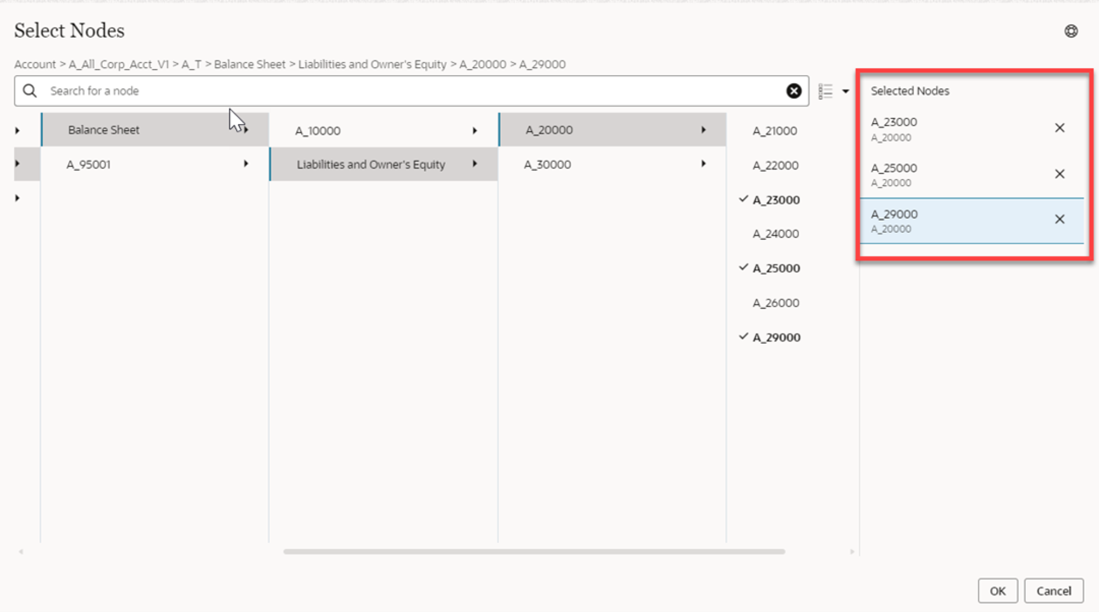The height and width of the screenshot is (612, 1099).
Task: Expand the Balance Sheet node arrow
Action: [x=247, y=130]
